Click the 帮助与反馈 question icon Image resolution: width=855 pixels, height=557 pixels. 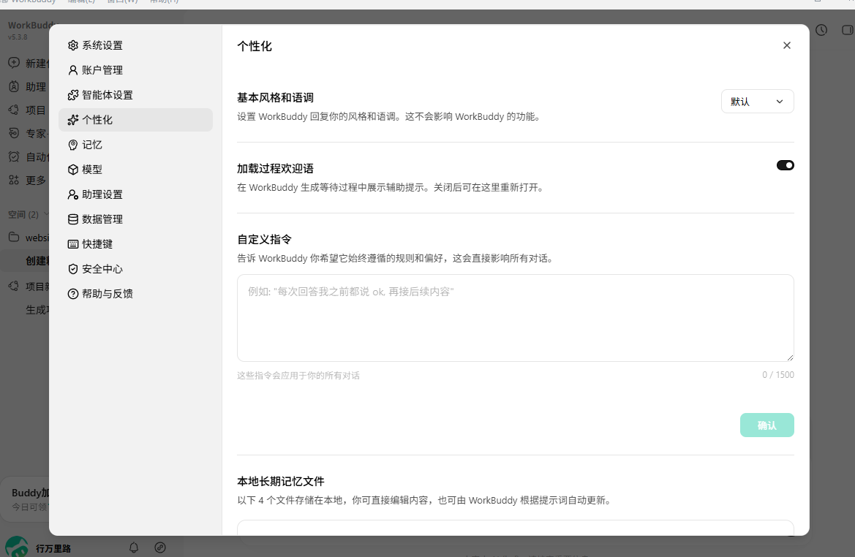point(72,294)
